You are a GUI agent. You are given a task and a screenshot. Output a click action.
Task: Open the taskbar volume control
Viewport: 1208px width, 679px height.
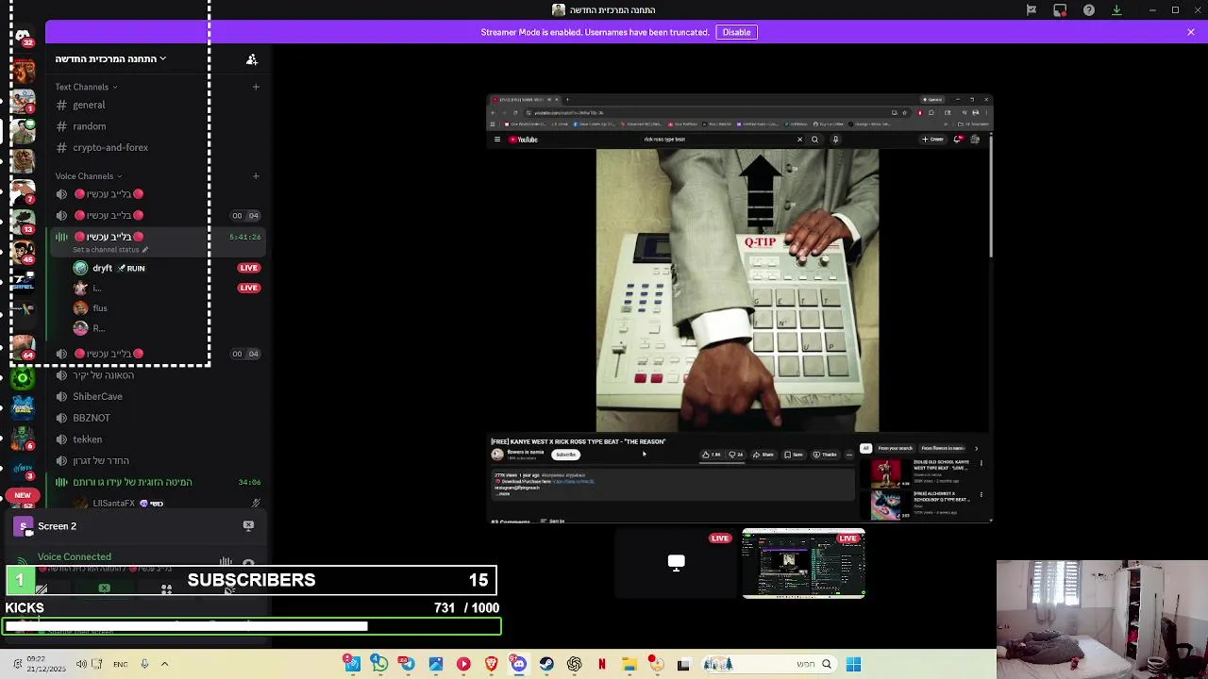(x=81, y=664)
